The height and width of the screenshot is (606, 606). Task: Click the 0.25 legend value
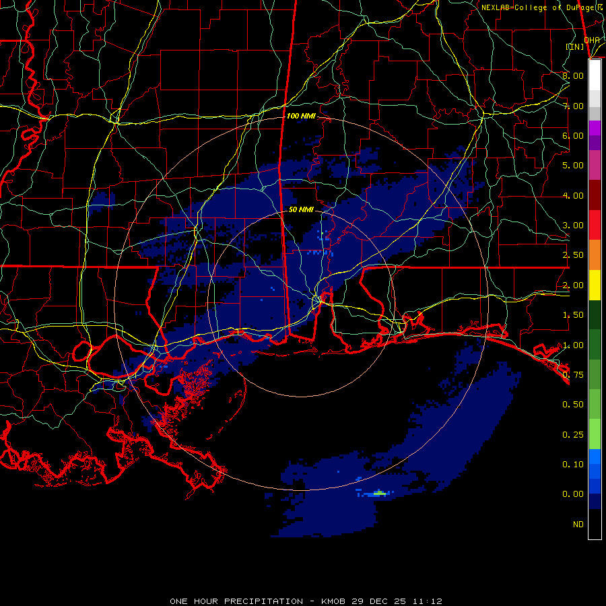(x=573, y=435)
